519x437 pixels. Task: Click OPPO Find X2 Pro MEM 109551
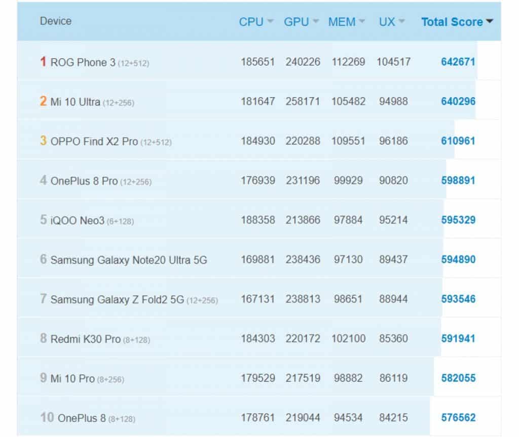click(348, 141)
